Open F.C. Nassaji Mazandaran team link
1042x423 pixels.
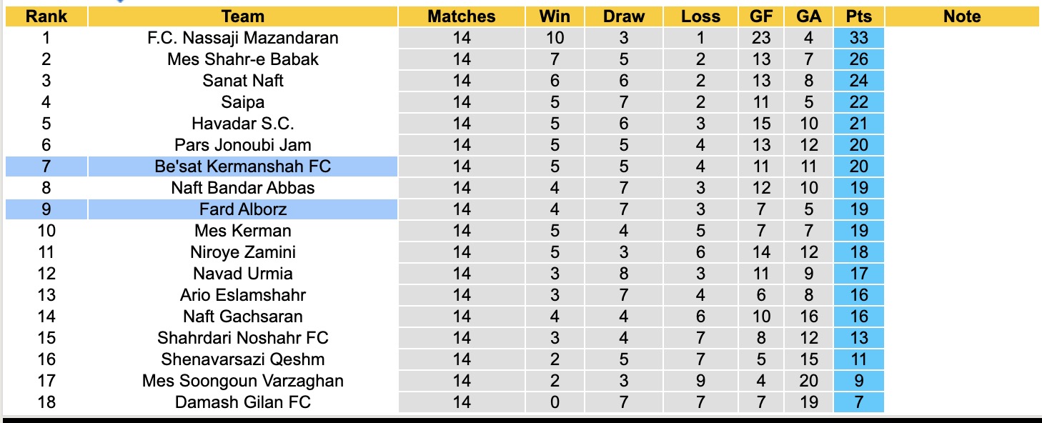click(x=243, y=38)
